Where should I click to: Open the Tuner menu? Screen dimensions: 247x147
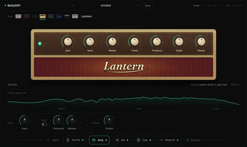198,5
